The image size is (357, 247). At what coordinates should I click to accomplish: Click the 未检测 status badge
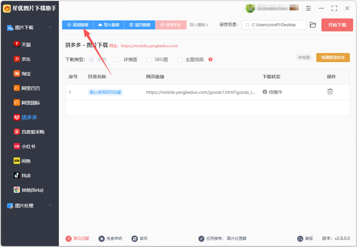[304, 57]
